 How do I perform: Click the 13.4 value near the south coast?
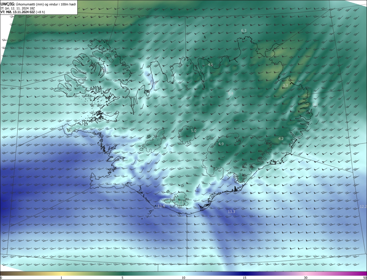point(161,206)
